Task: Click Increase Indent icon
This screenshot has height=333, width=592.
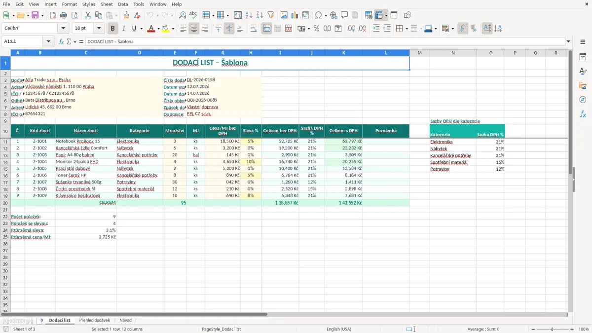Action: [376, 29]
